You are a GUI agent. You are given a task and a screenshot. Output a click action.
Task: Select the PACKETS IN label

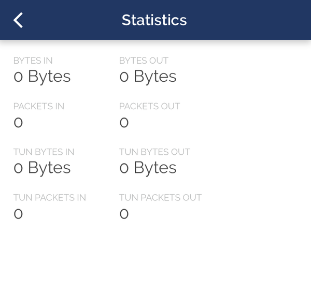[39, 107]
